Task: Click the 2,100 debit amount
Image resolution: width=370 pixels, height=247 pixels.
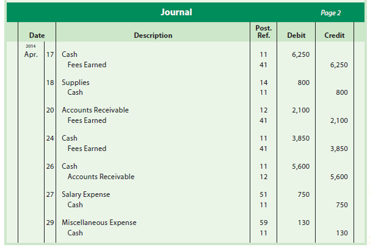Action: 300,111
